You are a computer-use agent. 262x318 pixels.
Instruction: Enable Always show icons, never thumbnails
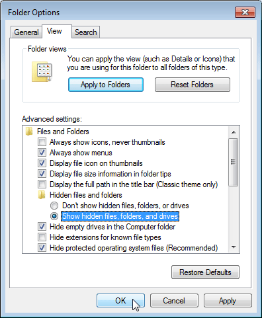42,142
